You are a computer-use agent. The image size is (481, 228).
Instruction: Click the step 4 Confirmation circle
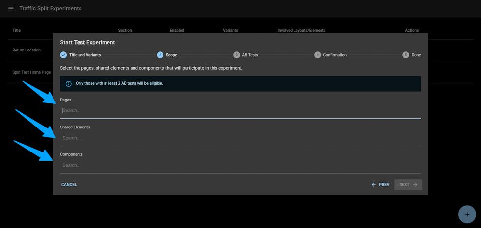pyautogui.click(x=318, y=55)
